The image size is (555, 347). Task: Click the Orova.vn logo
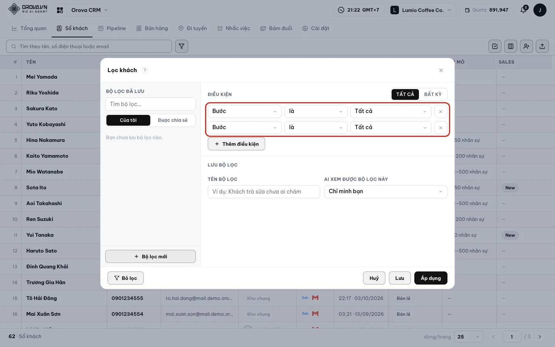coord(28,9)
